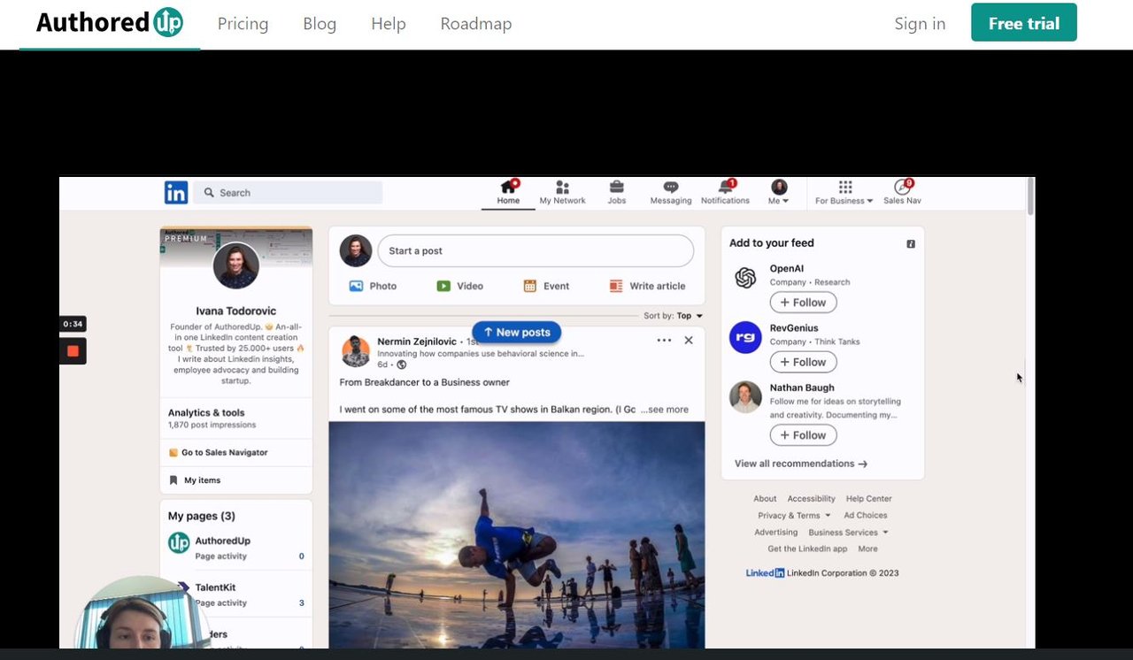This screenshot has height=660, width=1133.
Task: Click the LinkedIn logo icon
Action: (x=176, y=192)
